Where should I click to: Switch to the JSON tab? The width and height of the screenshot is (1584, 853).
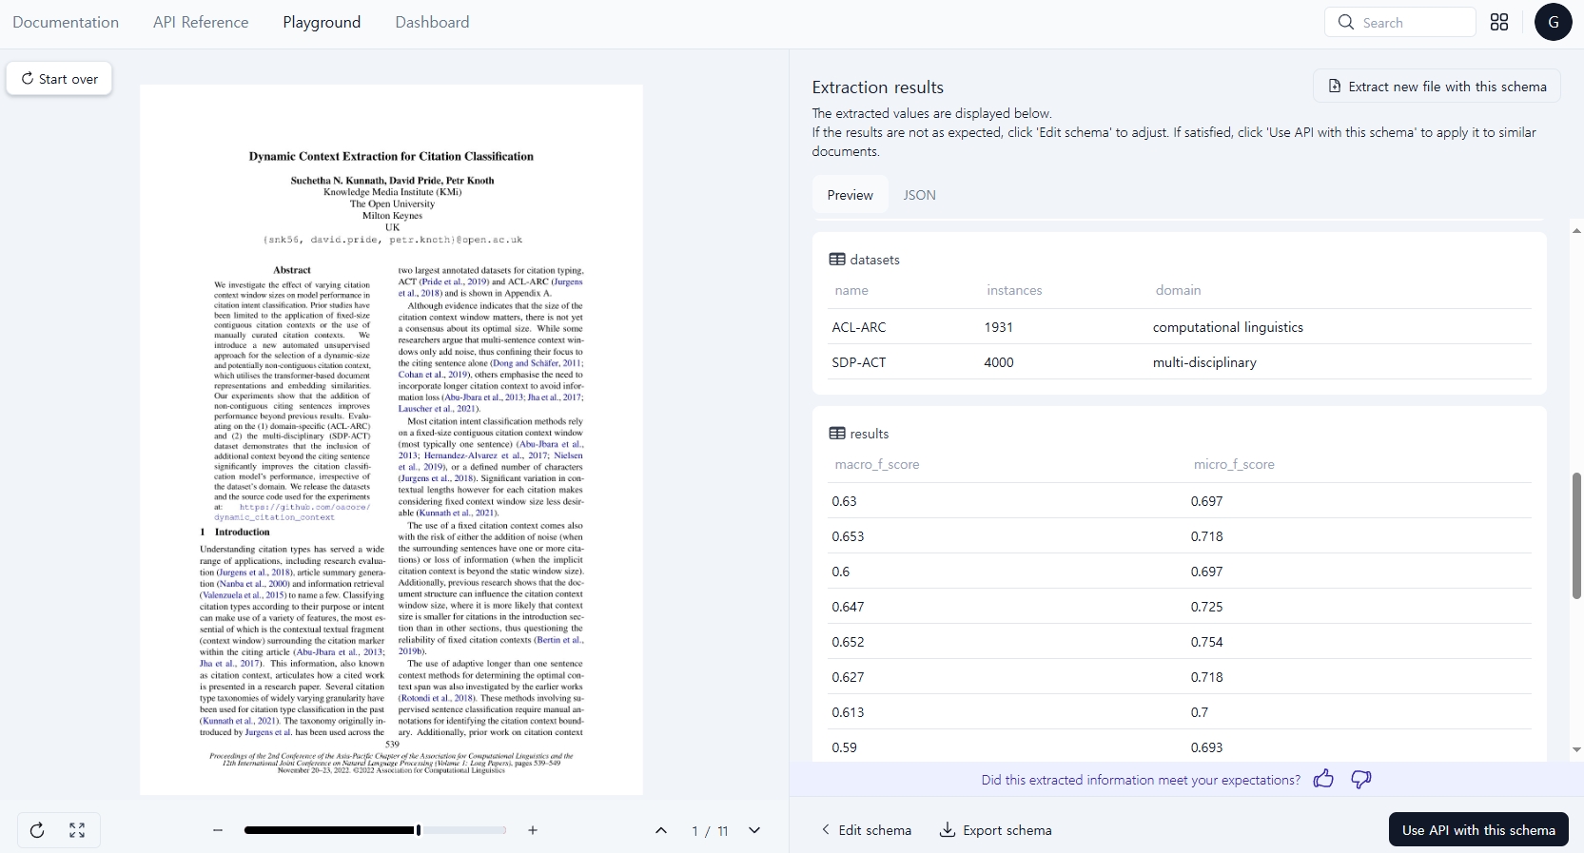[919, 195]
